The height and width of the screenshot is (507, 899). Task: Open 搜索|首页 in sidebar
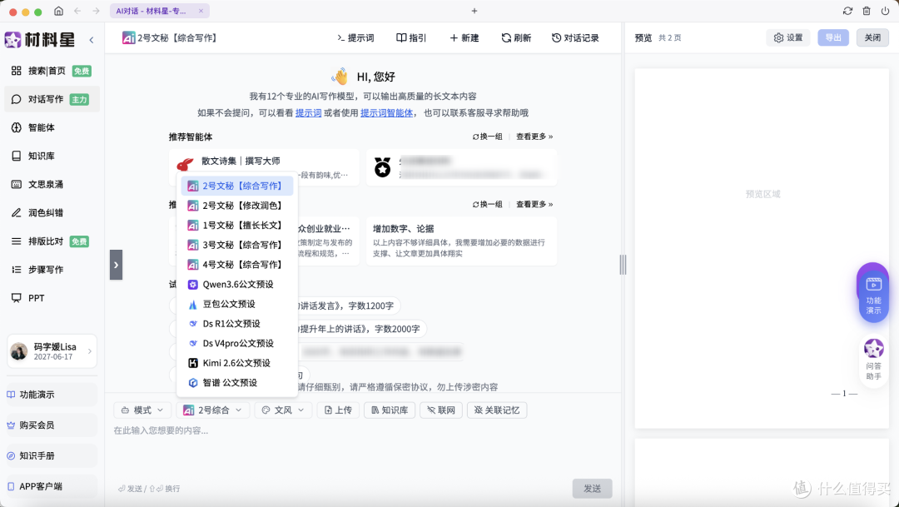coord(52,71)
